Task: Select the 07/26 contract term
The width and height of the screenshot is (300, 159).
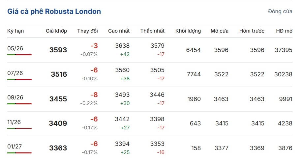Action: 15,73
